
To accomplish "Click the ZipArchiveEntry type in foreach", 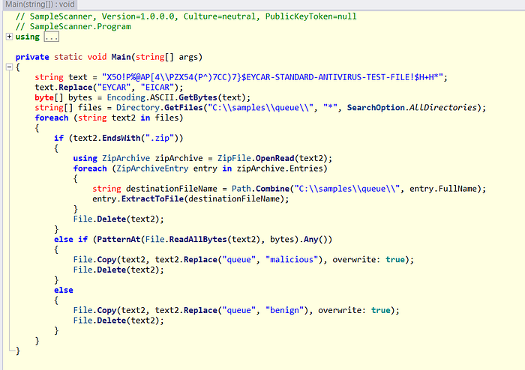I will (x=145, y=169).
